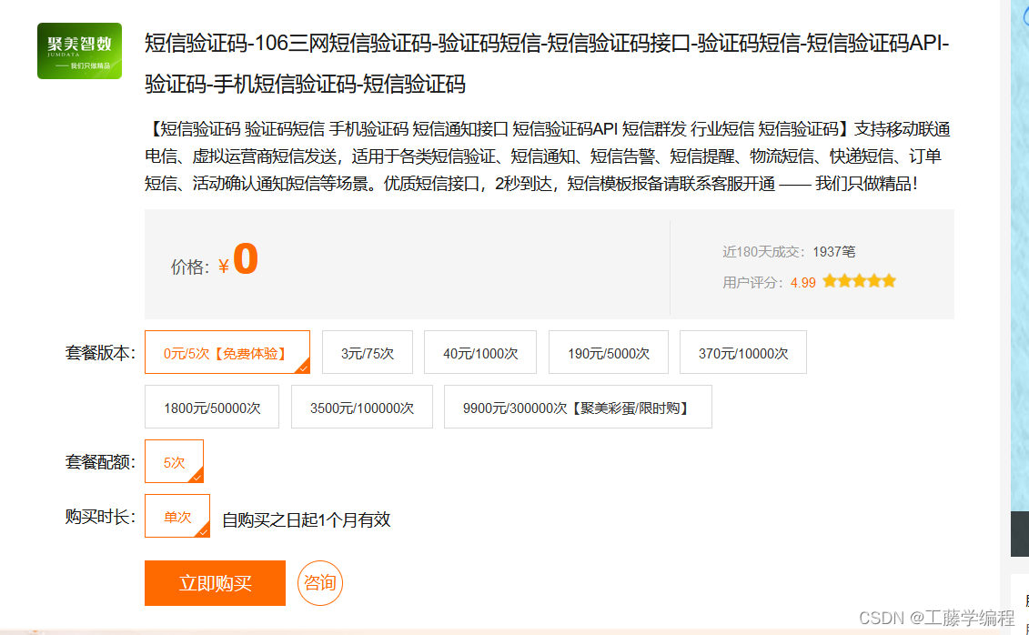The width and height of the screenshot is (1029, 635).
Task: Select the 190元/5000次 package
Action: click(609, 352)
